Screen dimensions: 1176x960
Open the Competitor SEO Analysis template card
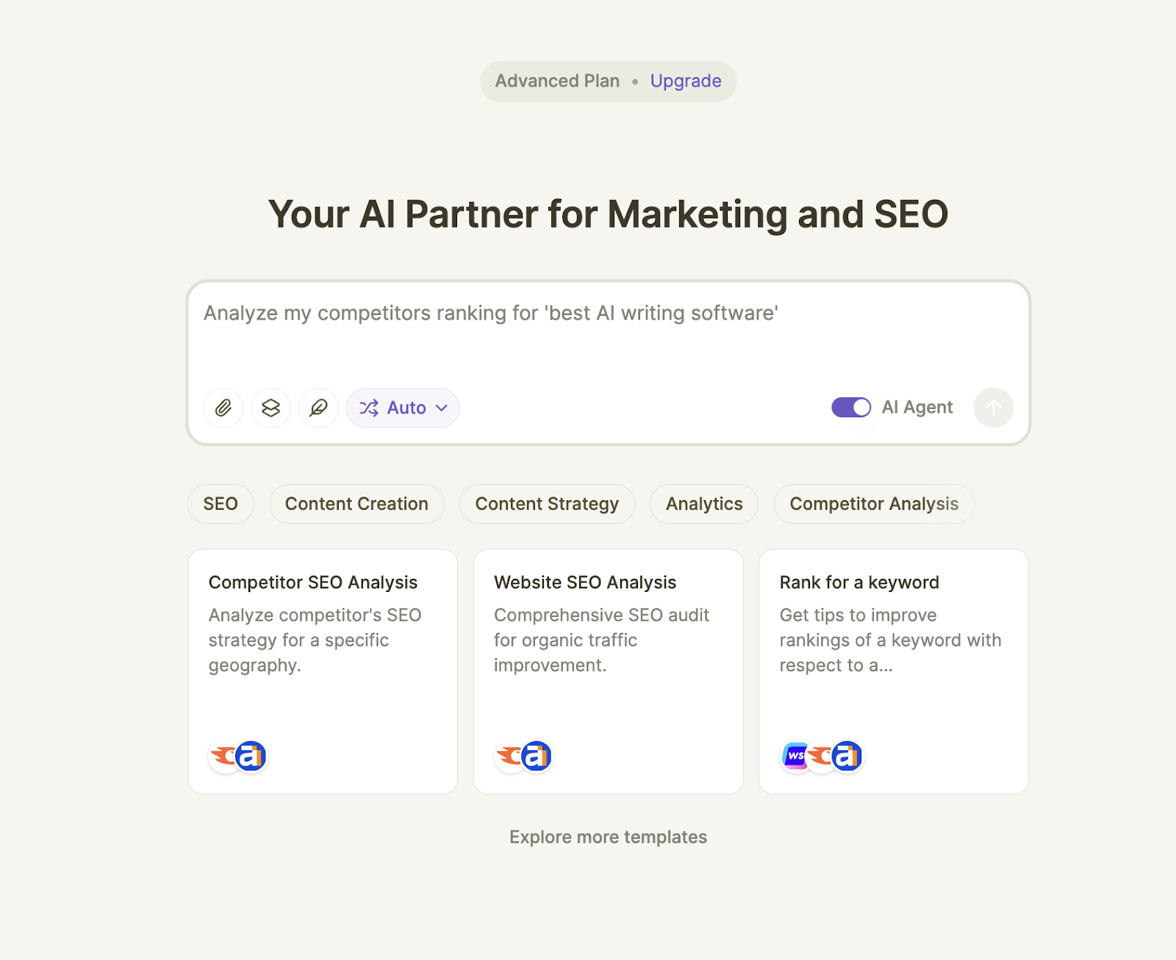(323, 671)
